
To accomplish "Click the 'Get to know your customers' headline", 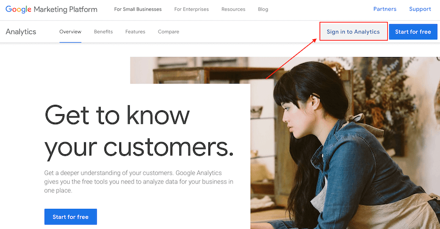I will [137, 131].
